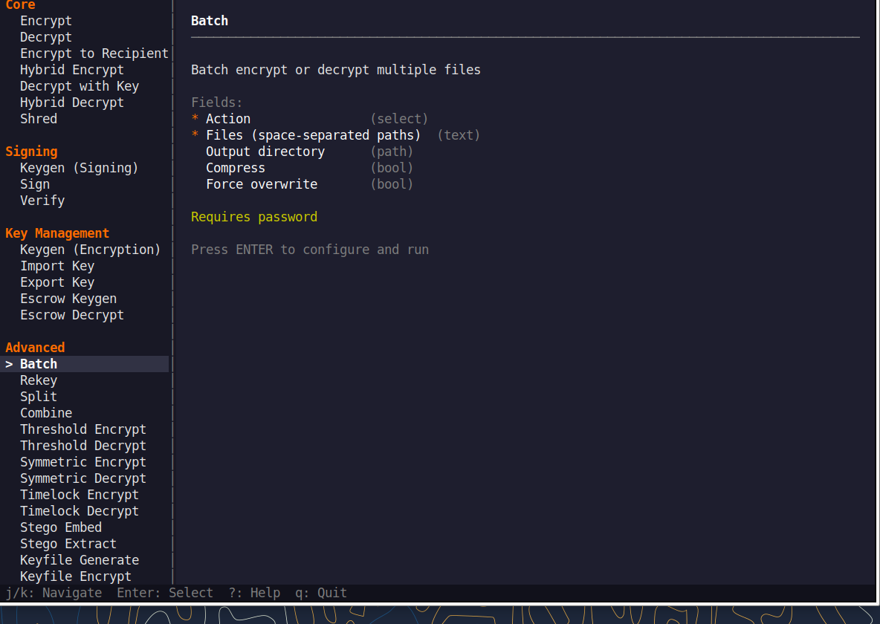Click the Requires password notice

[254, 217]
